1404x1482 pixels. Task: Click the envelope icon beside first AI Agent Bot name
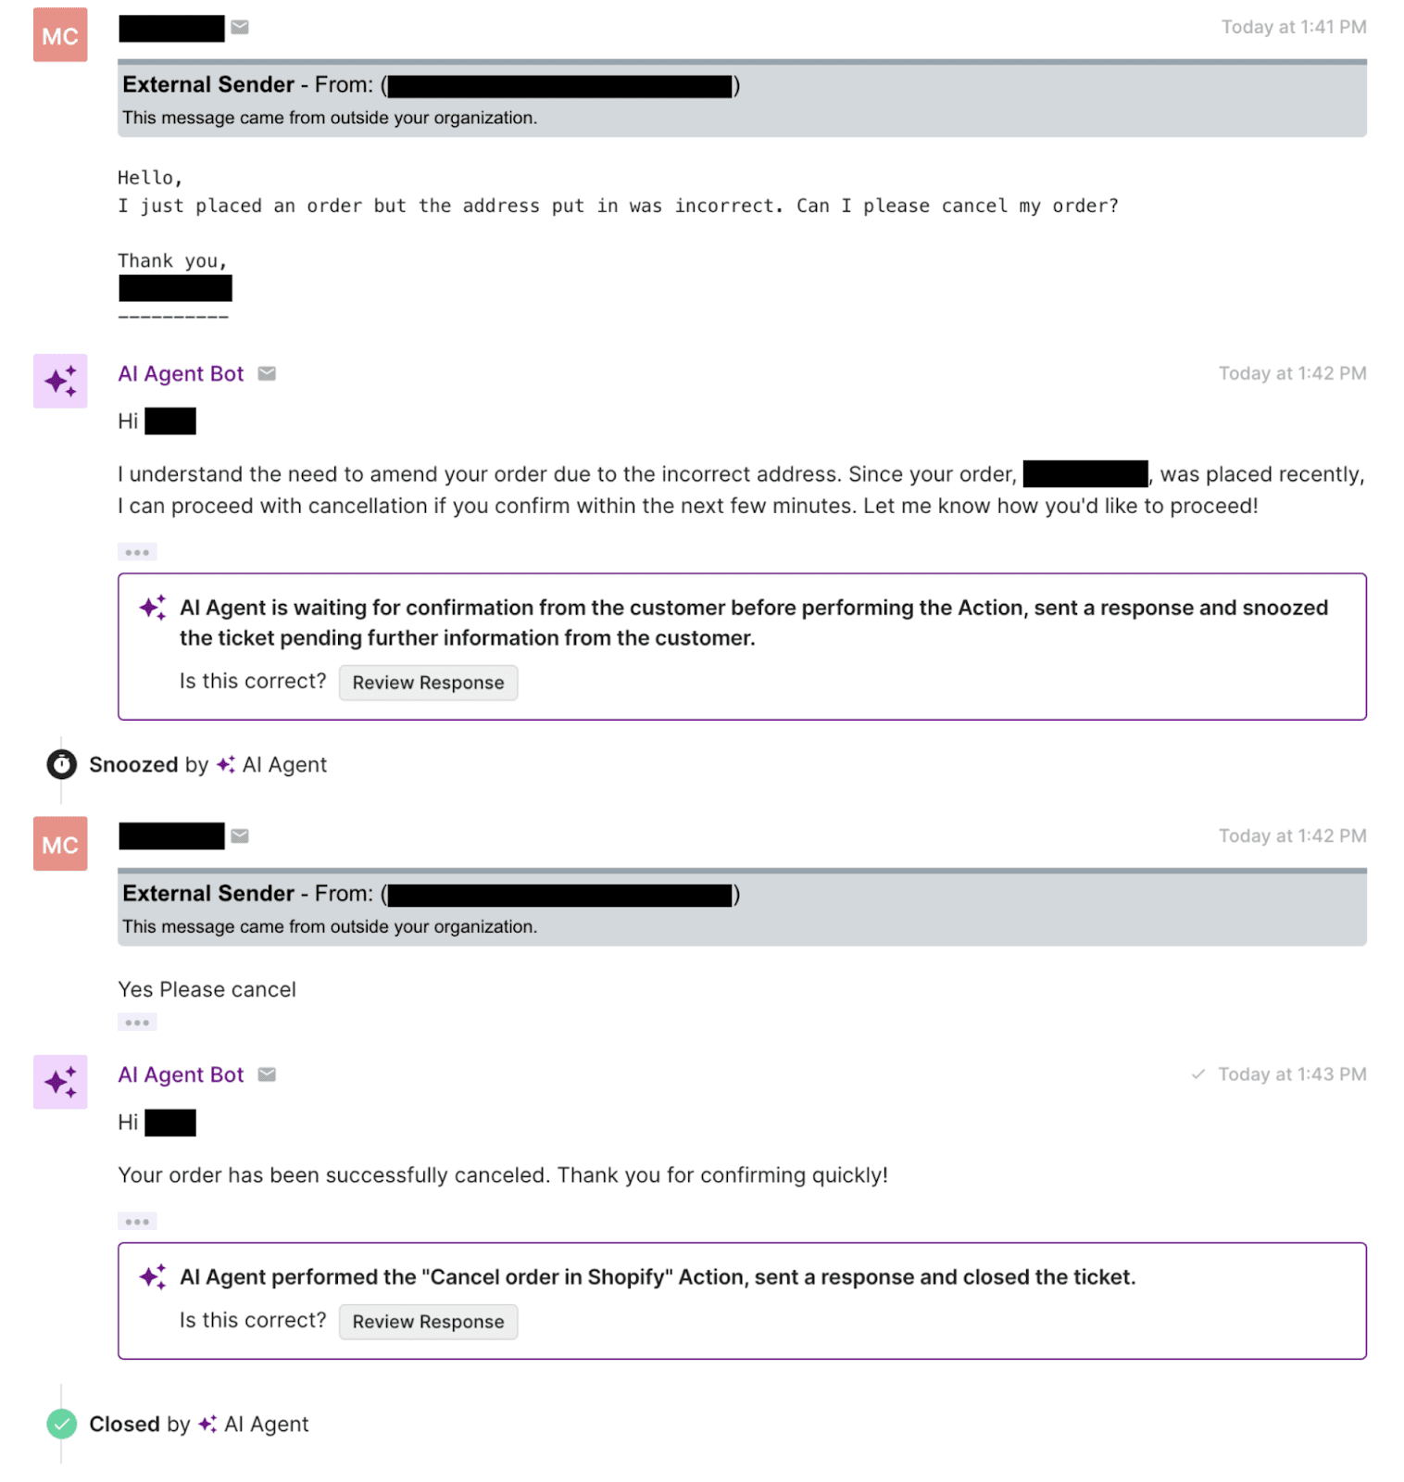point(267,373)
